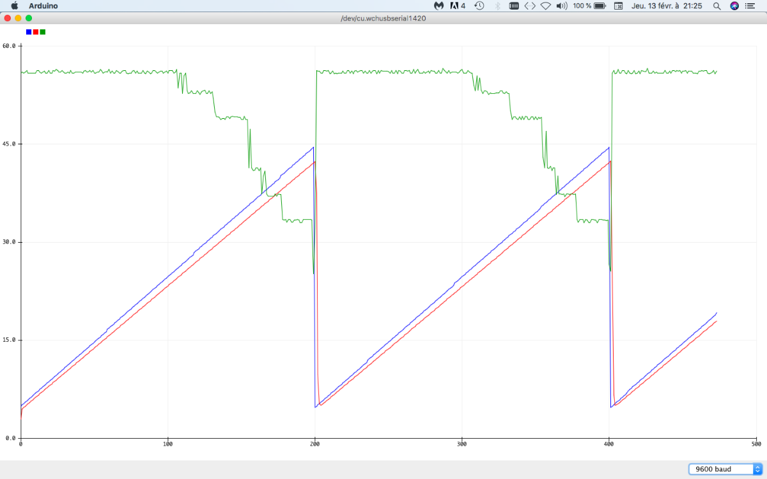Click the 500 x-axis label
Screen dimensions: 767x479
point(755,443)
